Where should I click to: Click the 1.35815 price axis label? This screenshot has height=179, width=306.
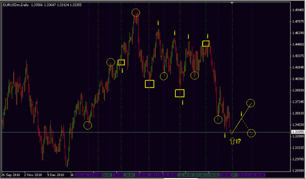click(298, 113)
